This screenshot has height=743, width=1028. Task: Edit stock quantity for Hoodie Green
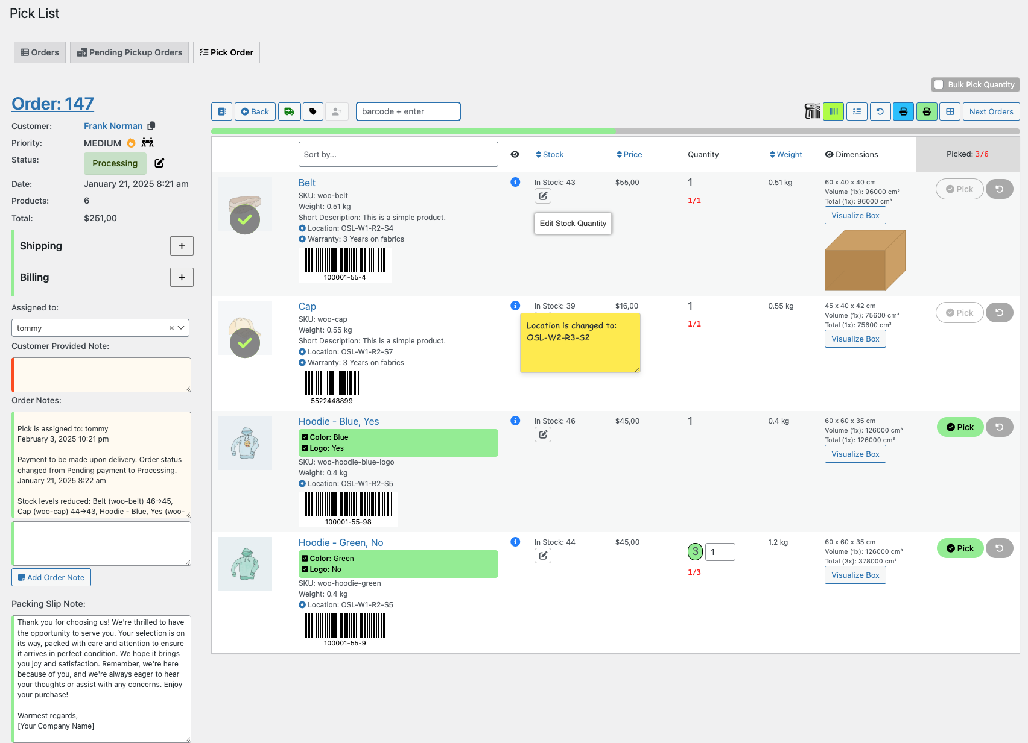click(543, 556)
